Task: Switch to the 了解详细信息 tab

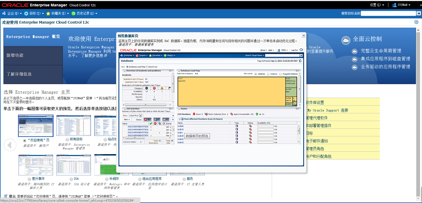Action: (33, 74)
